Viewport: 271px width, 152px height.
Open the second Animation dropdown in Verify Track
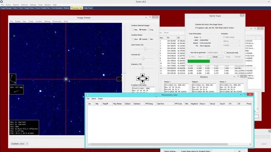(x=232, y=45)
